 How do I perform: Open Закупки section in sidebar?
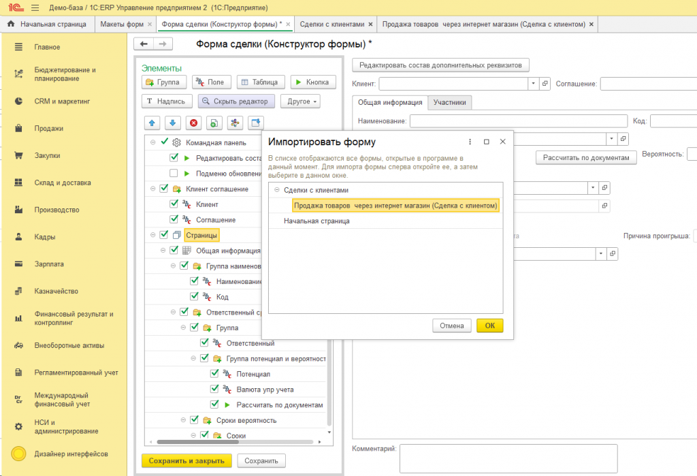[47, 156]
